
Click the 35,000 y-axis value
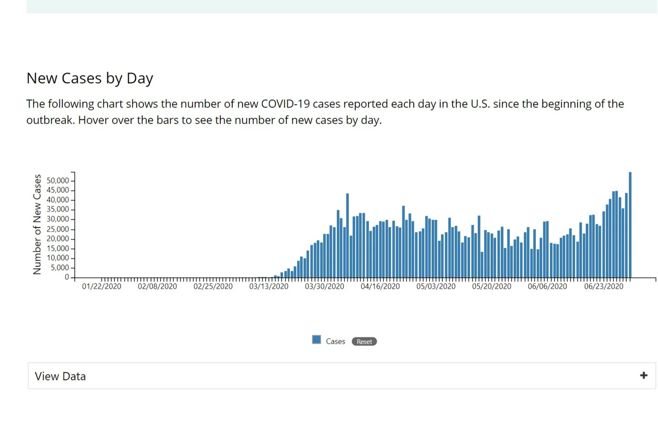(x=58, y=209)
